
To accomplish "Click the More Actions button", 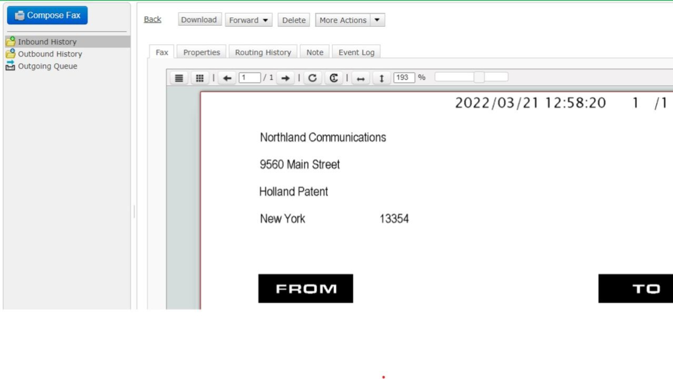I will click(x=343, y=20).
